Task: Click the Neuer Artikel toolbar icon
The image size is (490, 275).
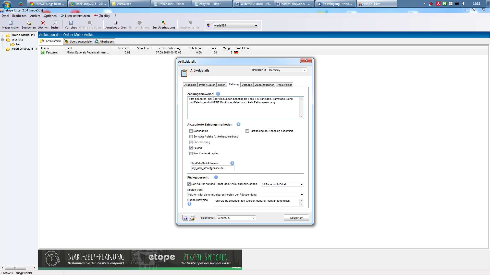Action: click(x=11, y=23)
